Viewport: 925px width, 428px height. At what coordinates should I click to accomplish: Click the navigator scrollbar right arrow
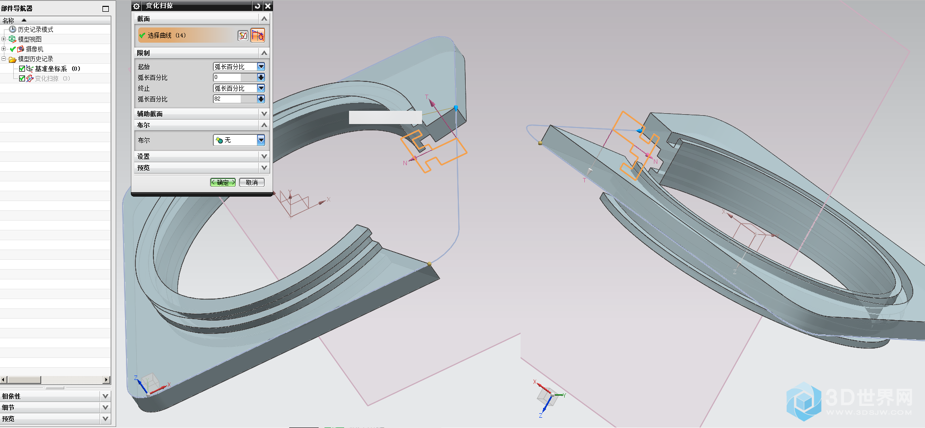(106, 380)
